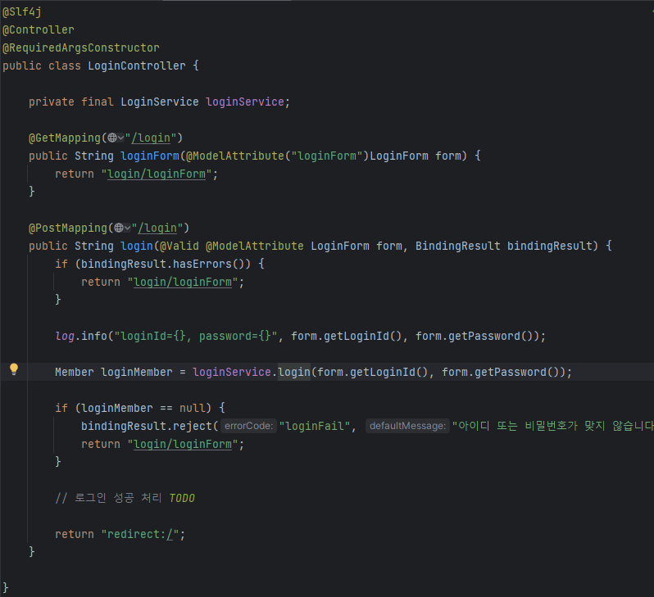Click the globe icon in @GetMapping annotation
The image size is (654, 597).
112,138
